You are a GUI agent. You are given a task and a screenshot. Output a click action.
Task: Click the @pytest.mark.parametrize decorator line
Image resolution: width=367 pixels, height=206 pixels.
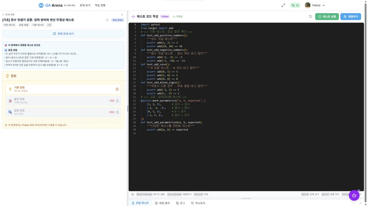[x=173, y=101]
